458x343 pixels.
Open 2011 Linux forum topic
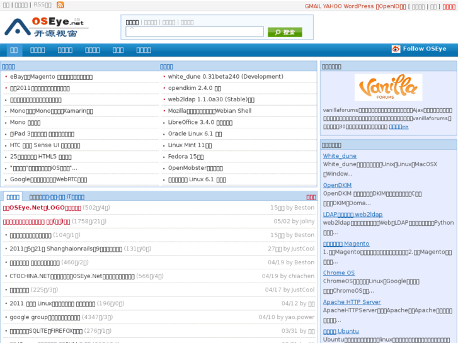(x=52, y=303)
